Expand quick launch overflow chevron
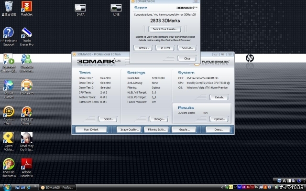 (x=35, y=187)
